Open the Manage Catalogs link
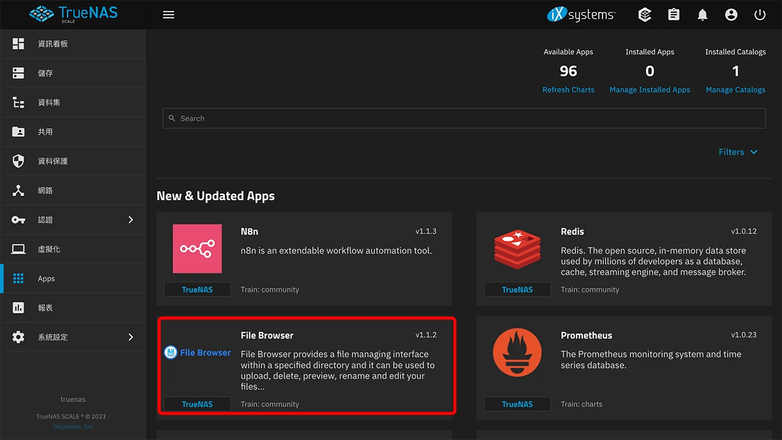The width and height of the screenshot is (782, 440). [x=735, y=90]
